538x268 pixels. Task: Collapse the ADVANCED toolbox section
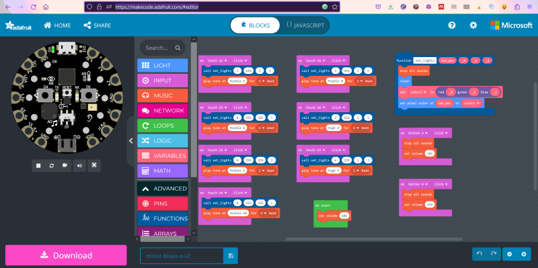pos(163,189)
